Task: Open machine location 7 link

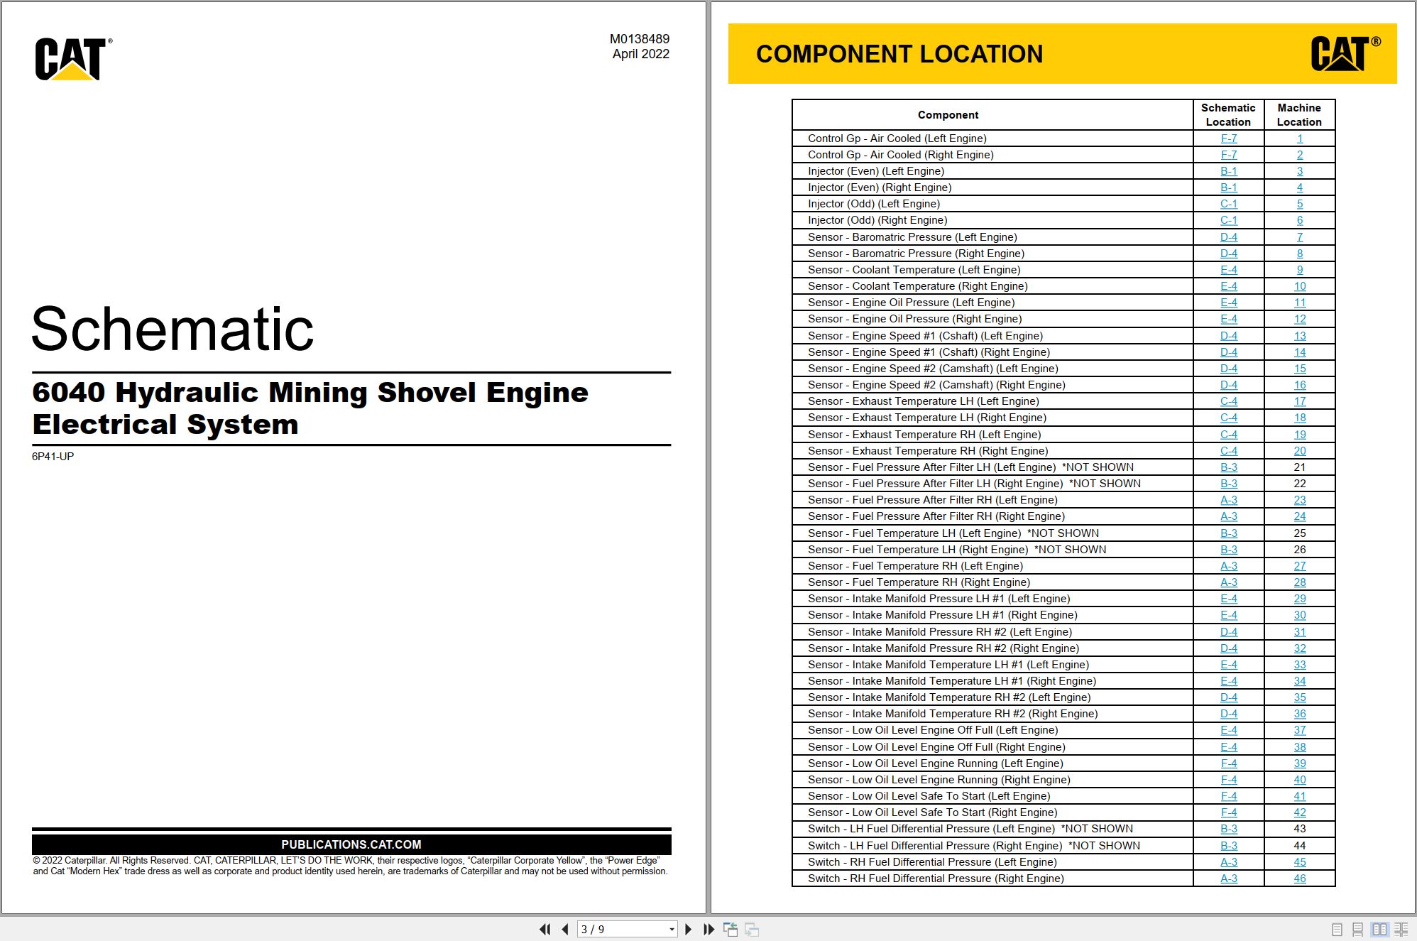Action: 1300,237
